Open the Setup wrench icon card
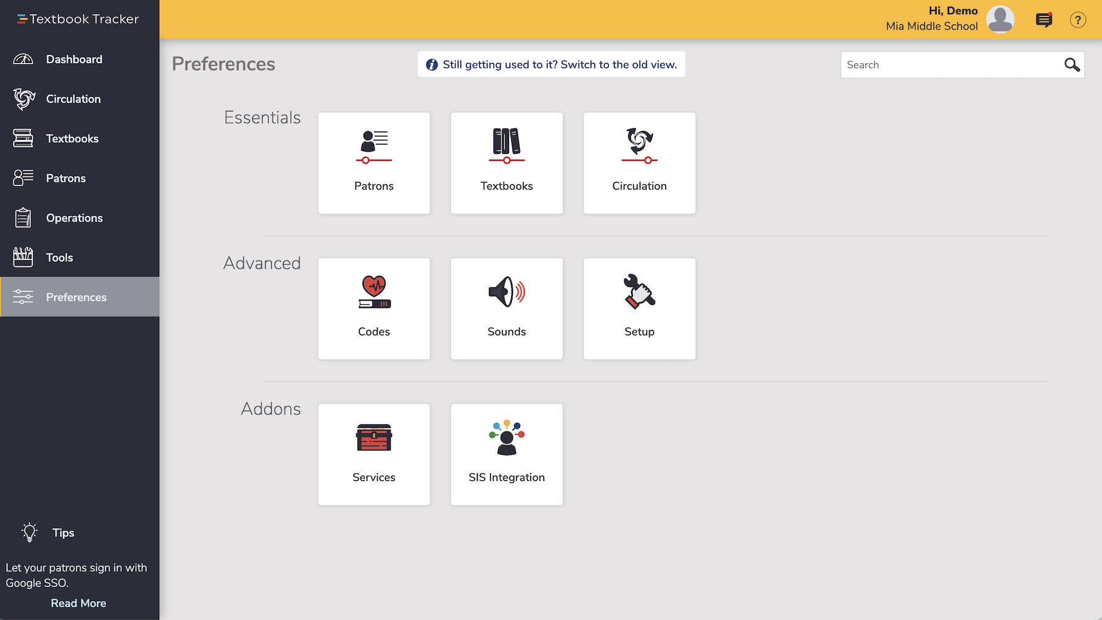 (640, 291)
